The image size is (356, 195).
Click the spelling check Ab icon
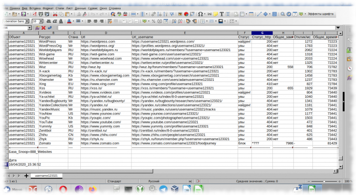click(119, 14)
